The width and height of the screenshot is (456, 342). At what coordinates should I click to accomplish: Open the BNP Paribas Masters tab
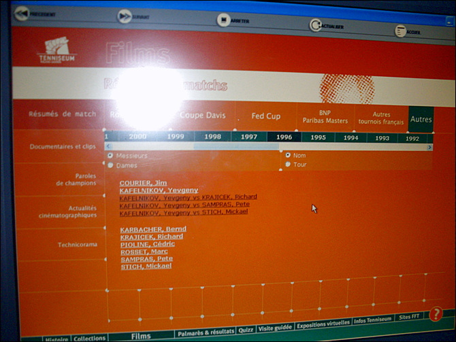(325, 117)
